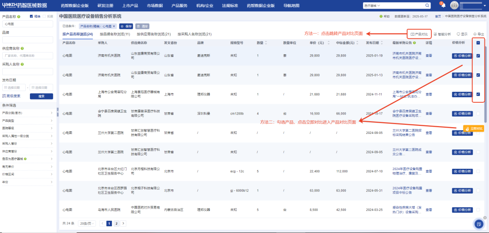Click the 保存 save conditions button
This screenshot has width=489, height=233.
click(x=127, y=26)
